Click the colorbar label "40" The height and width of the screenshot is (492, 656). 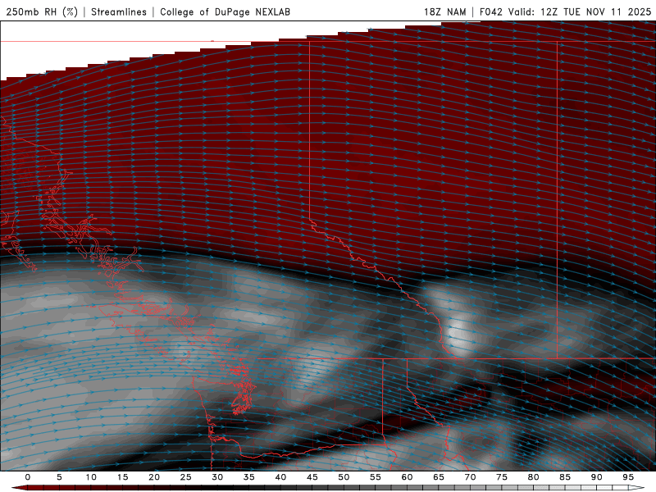(280, 477)
